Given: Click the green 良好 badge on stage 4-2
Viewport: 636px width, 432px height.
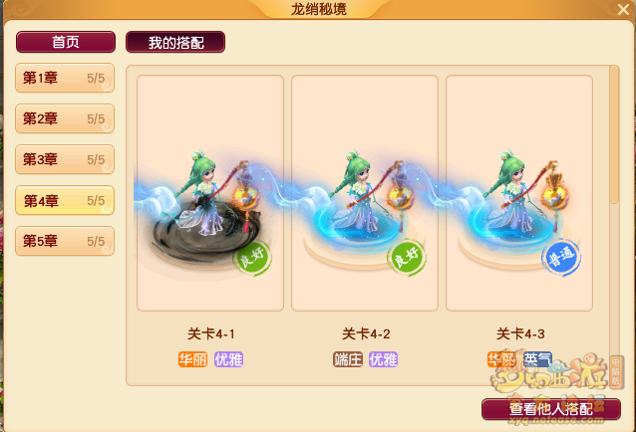Looking at the screenshot, I should coord(407,258).
